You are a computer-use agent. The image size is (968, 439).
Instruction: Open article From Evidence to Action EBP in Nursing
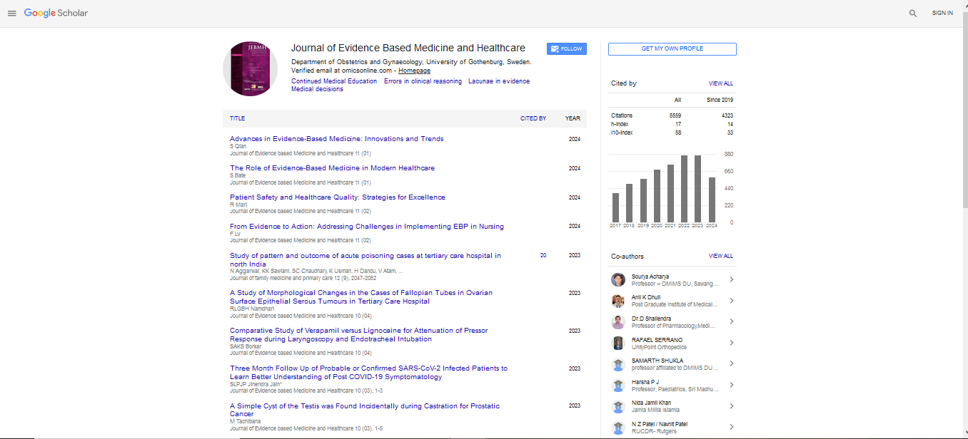pyautogui.click(x=367, y=227)
